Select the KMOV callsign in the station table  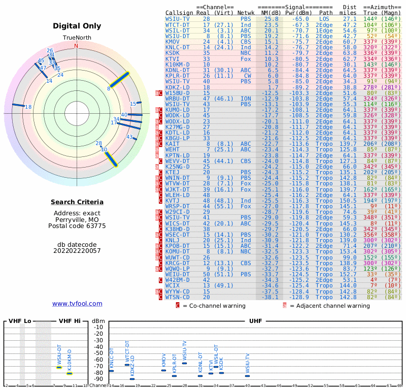173,42
